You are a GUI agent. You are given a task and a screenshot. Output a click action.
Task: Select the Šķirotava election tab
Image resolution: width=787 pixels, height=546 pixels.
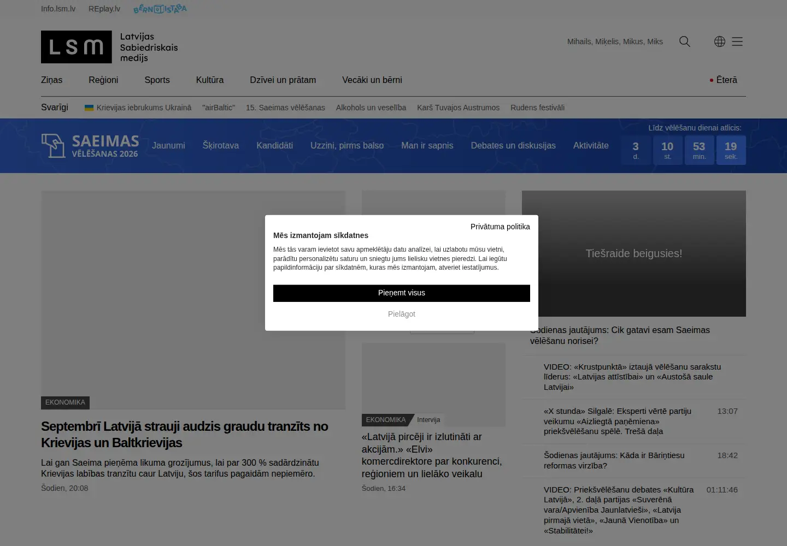point(221,146)
